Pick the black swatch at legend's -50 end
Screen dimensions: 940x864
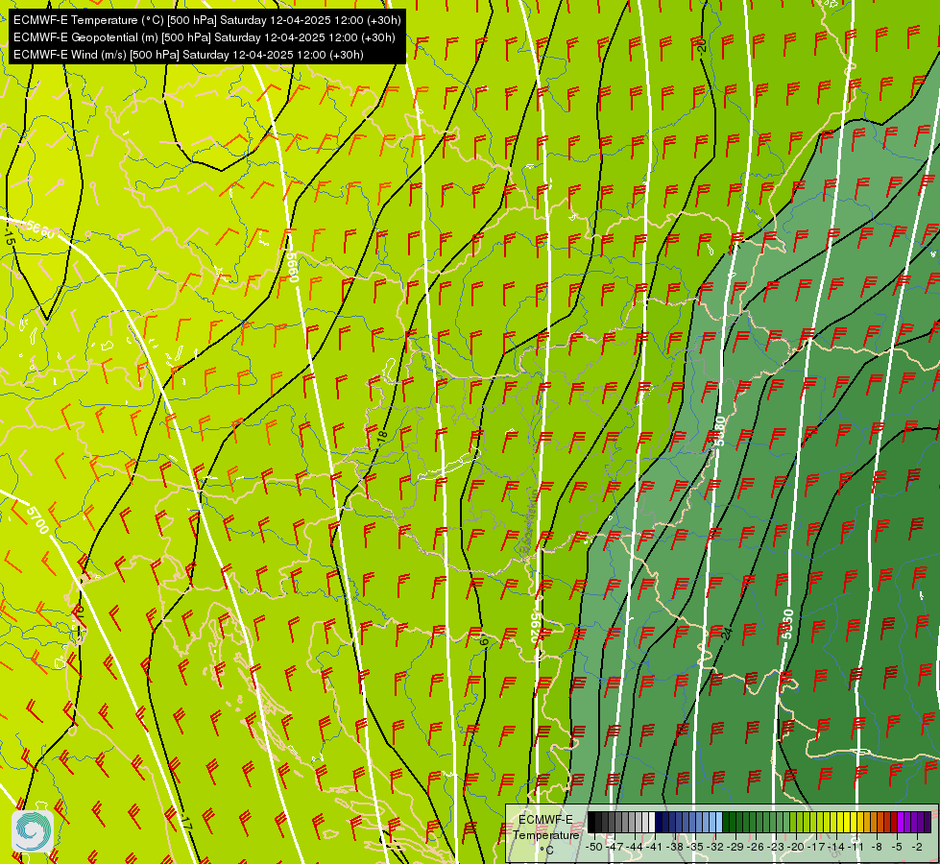pos(591,822)
